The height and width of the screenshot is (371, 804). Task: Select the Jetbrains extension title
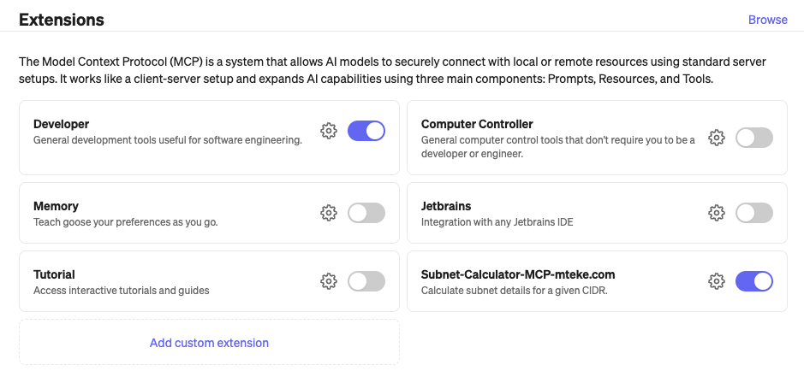click(x=446, y=206)
